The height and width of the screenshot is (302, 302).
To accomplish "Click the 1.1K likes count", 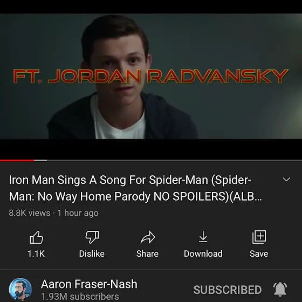I will click(36, 253).
